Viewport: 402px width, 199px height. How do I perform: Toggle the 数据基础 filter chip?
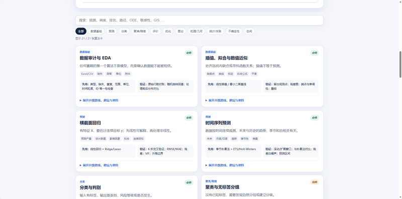coord(96,31)
